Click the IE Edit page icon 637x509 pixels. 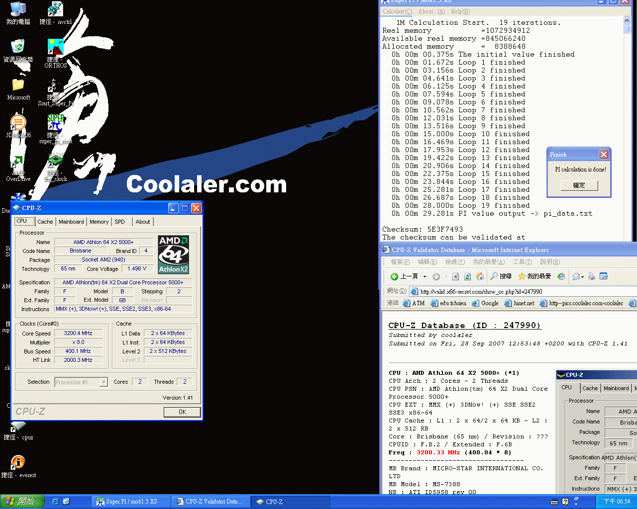(604, 276)
